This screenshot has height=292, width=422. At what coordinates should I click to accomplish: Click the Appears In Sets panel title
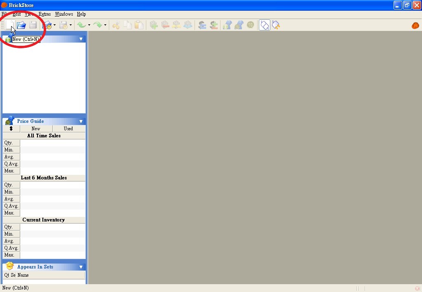35,267
